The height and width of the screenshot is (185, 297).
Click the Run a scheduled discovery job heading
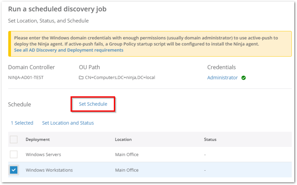(x=57, y=9)
